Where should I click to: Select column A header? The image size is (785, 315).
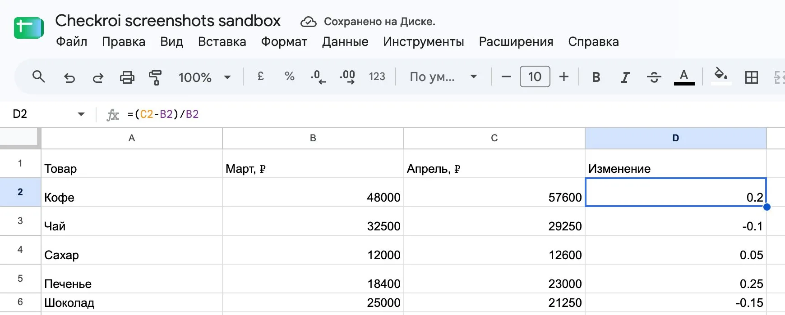(132, 138)
